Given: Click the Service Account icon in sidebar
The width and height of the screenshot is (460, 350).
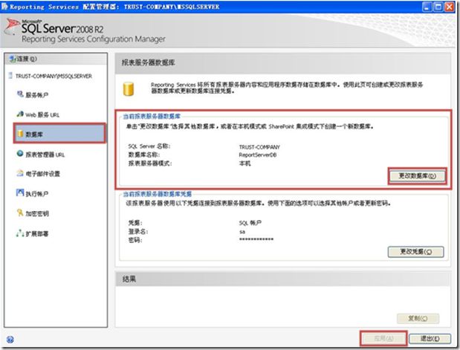Looking at the screenshot, I should (x=20, y=94).
